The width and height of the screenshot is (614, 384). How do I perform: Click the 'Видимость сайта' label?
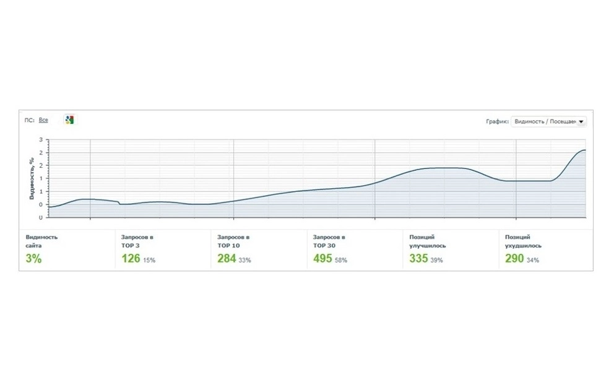[x=41, y=242]
